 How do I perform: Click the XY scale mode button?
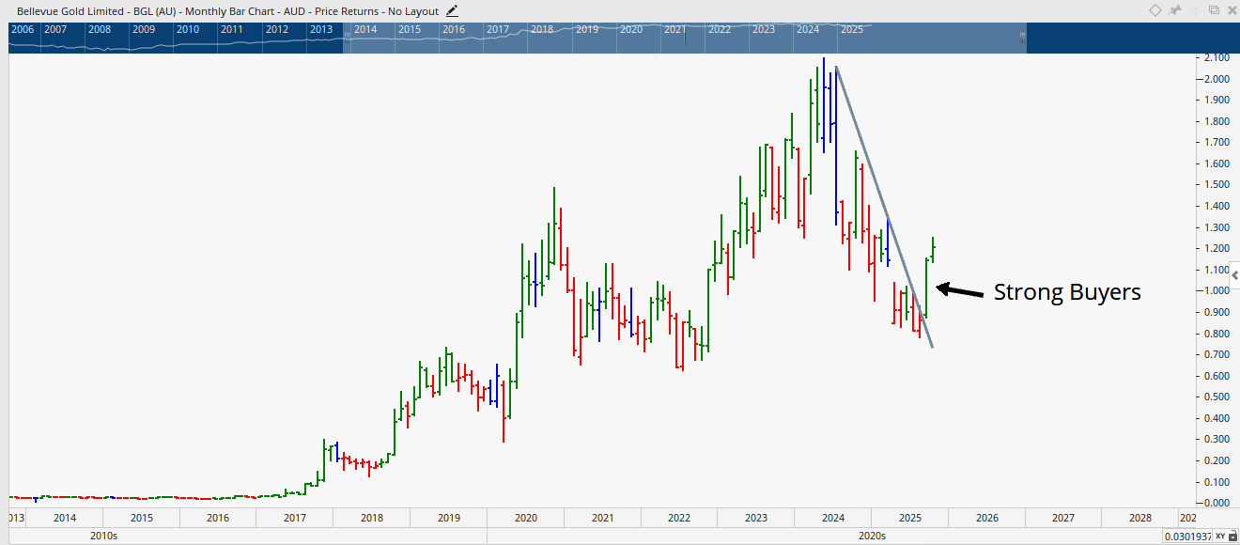[x=1218, y=536]
